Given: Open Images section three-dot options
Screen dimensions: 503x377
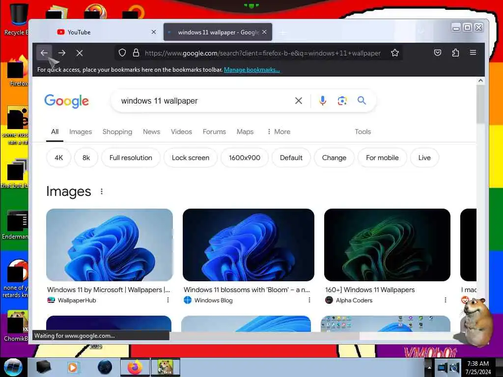Looking at the screenshot, I should (x=102, y=191).
